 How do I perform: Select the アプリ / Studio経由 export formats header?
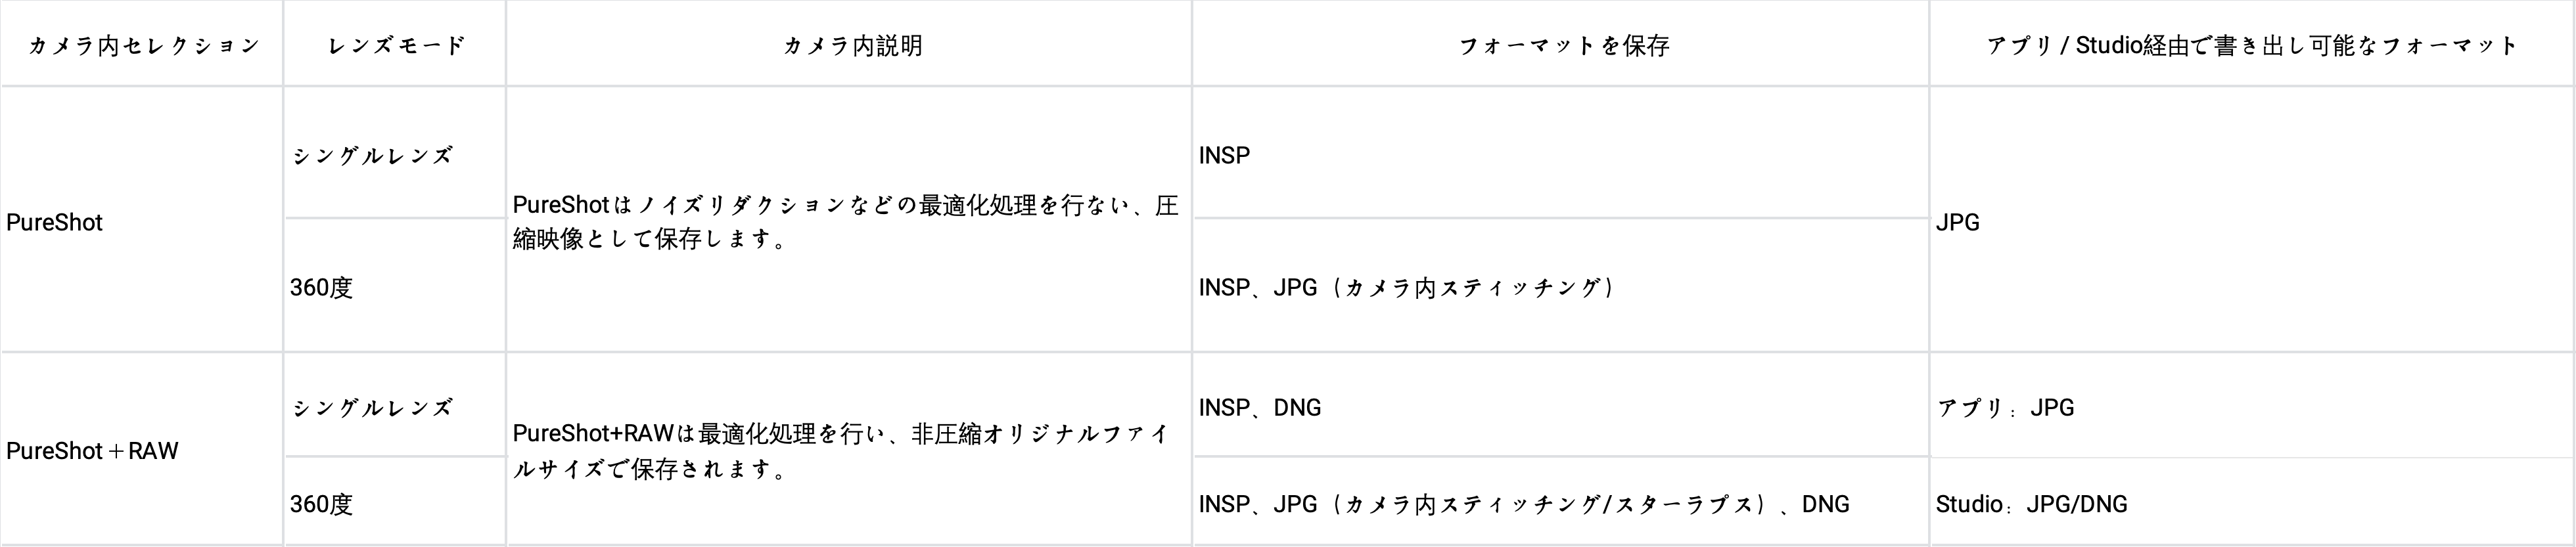[x=2251, y=46]
